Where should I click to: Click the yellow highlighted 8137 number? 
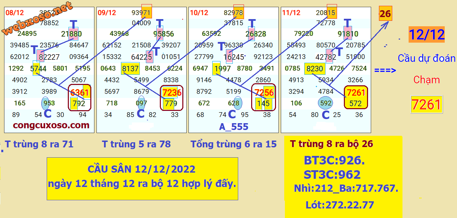(130, 69)
